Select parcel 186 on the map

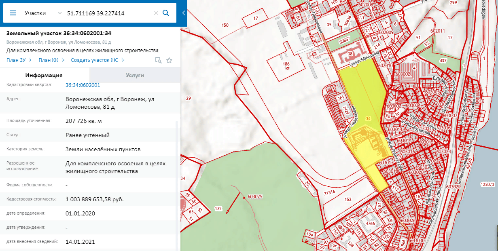(286, 64)
